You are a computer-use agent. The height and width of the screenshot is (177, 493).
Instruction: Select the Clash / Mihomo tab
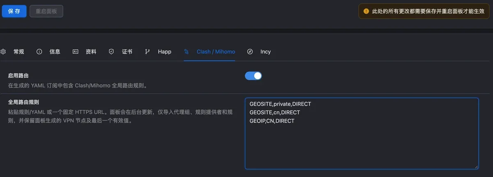(x=216, y=52)
